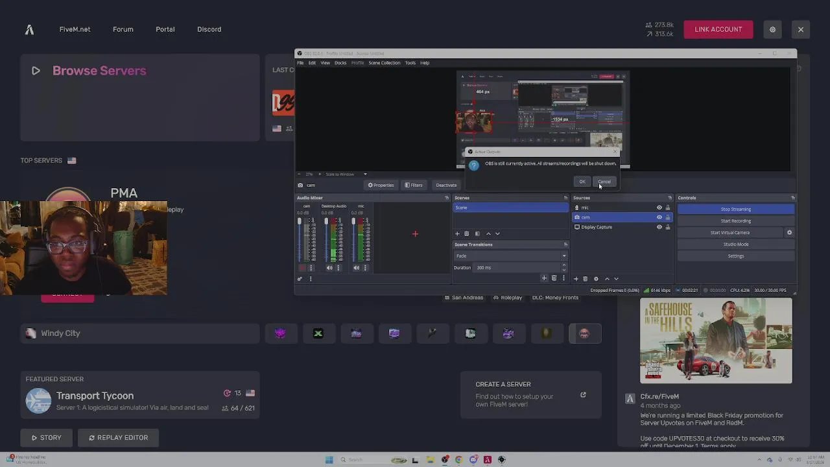Screen dimensions: 830x467
Task: Open FiveM settings gear icon
Action: (772, 29)
